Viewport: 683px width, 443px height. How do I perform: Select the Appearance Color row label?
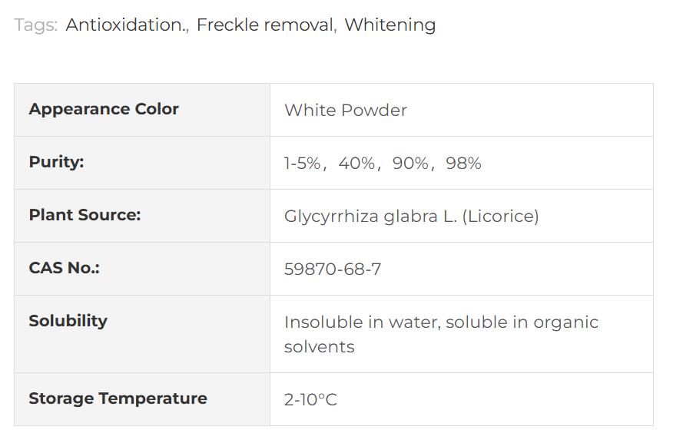(104, 109)
